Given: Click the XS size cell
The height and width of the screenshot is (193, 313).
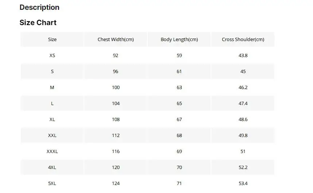Looking at the screenshot, I should [x=52, y=55].
